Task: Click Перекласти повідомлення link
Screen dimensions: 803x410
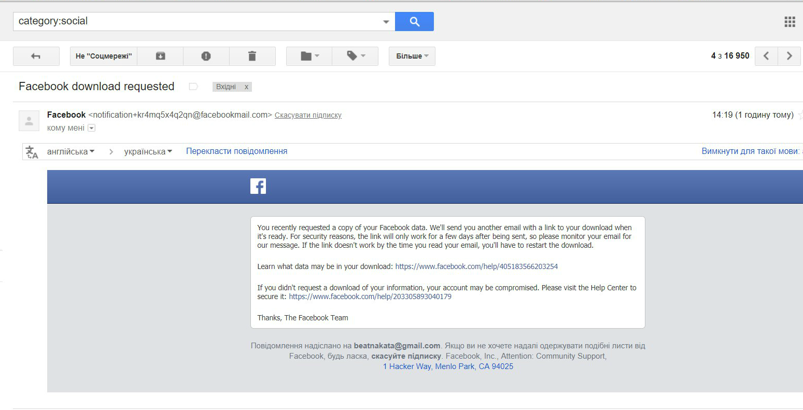Action: pos(236,151)
